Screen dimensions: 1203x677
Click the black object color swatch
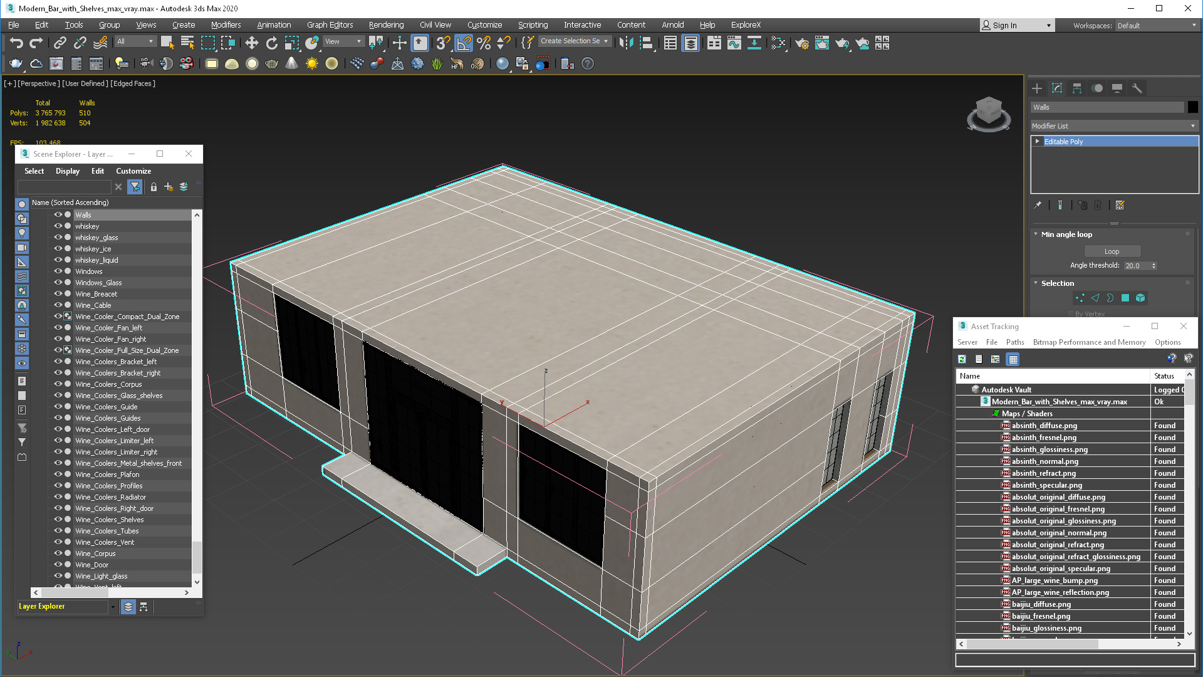1192,107
